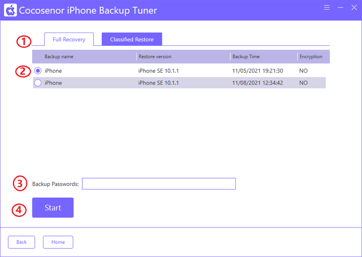Click the Encryption column header

tap(311, 57)
